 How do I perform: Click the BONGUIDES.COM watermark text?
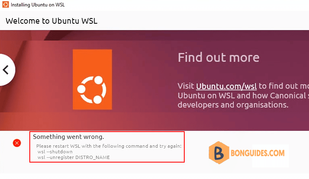257,153
